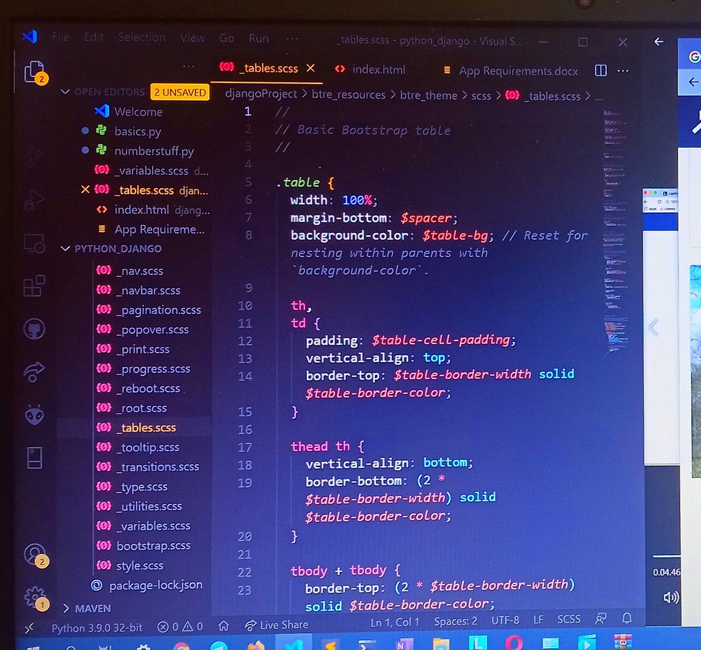701x650 pixels.
Task: Click the back arrow in browser window
Action: coord(659,42)
